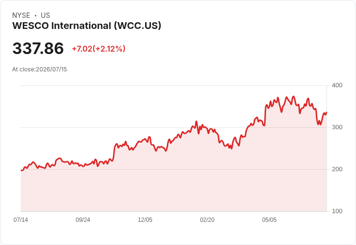Click the 400 y-axis label

[337, 85]
